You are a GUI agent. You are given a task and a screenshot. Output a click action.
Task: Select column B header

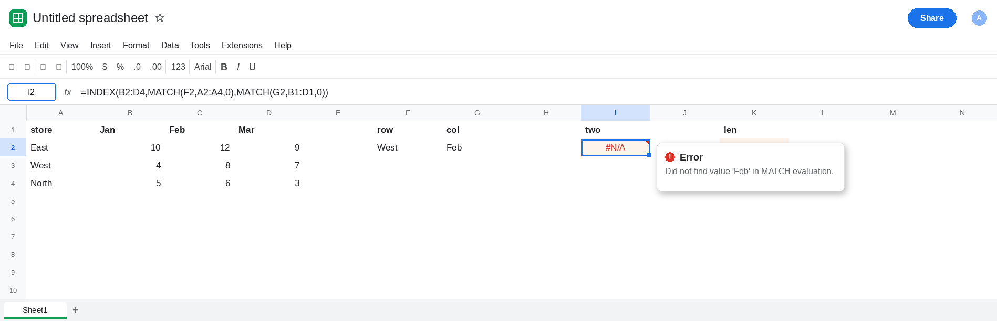tap(130, 113)
